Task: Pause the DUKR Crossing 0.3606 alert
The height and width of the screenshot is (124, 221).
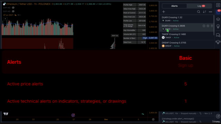Action: point(204,26)
